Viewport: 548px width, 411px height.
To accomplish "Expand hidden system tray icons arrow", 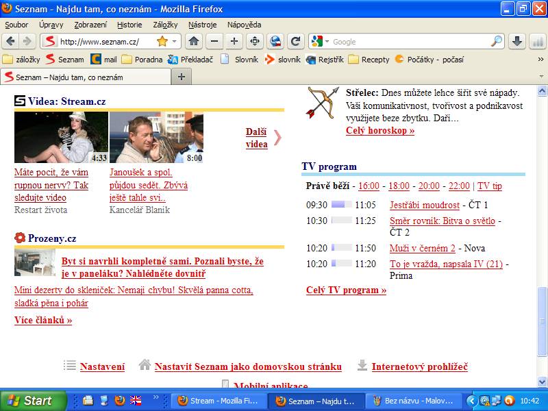I will tap(472, 401).
